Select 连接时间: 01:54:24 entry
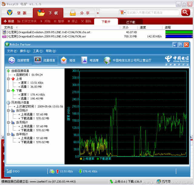The width and height of the screenshot is (194, 185). coord(29,75)
